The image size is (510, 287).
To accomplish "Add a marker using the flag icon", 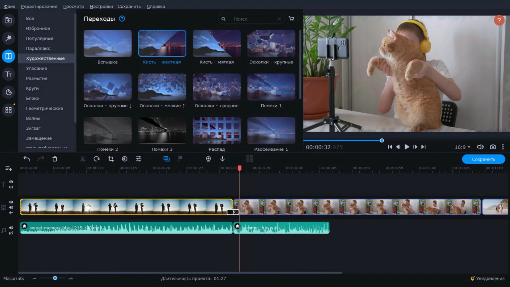I will click(181, 159).
